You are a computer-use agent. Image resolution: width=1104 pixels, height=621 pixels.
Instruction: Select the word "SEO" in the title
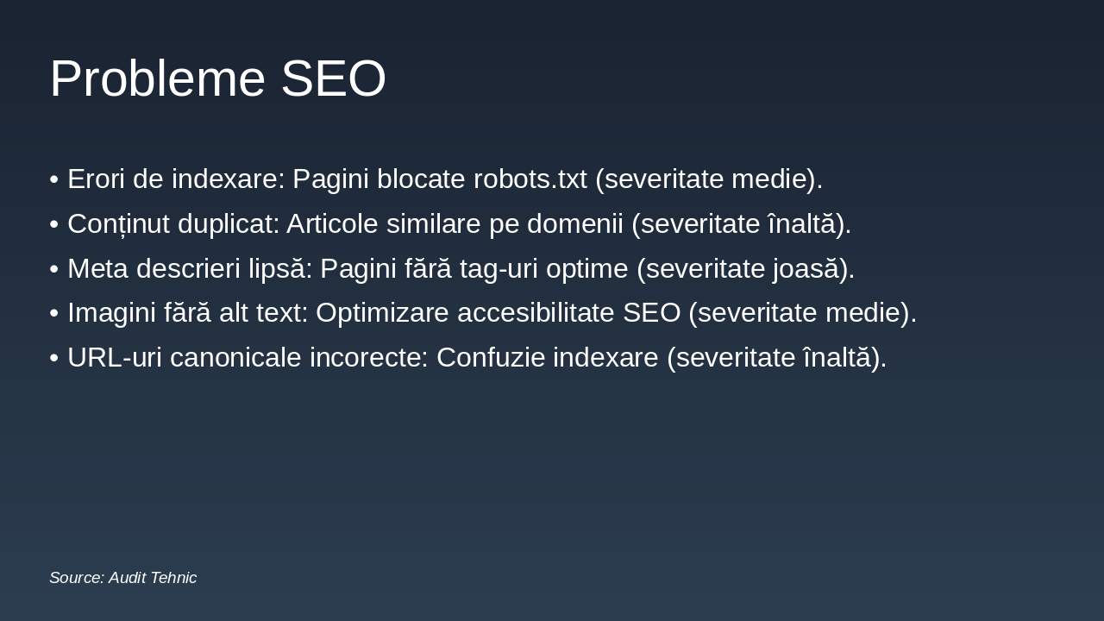click(333, 78)
